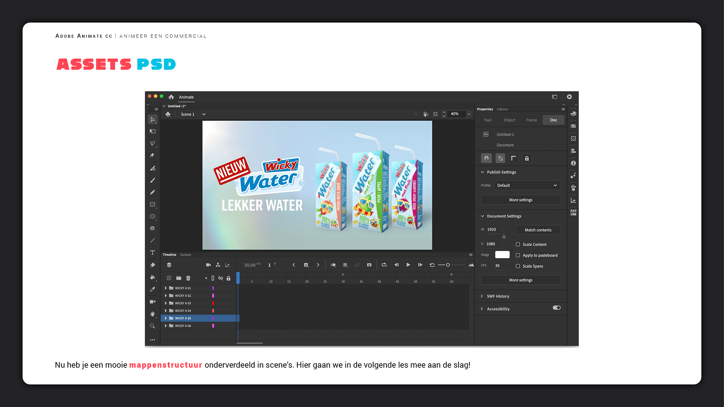Switch to the Library tab
724x407 pixels.
coord(502,109)
